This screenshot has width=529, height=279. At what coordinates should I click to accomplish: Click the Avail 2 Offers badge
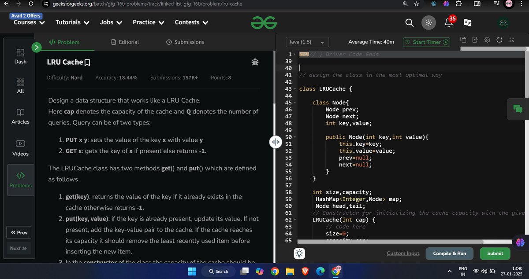coord(26,16)
